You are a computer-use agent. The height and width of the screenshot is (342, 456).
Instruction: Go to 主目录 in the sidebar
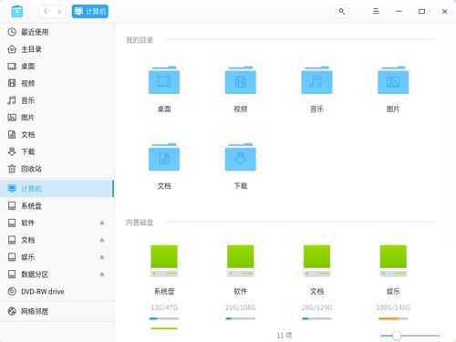point(57,49)
